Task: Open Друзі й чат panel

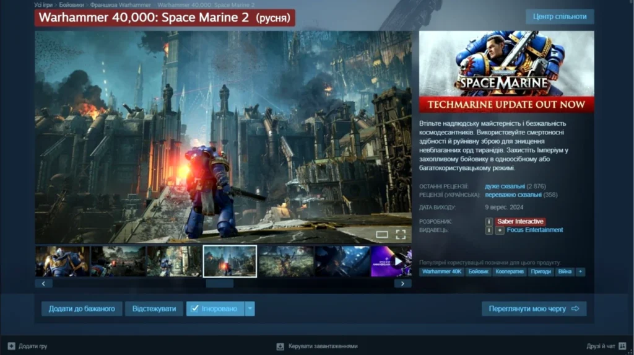Action: (601, 346)
